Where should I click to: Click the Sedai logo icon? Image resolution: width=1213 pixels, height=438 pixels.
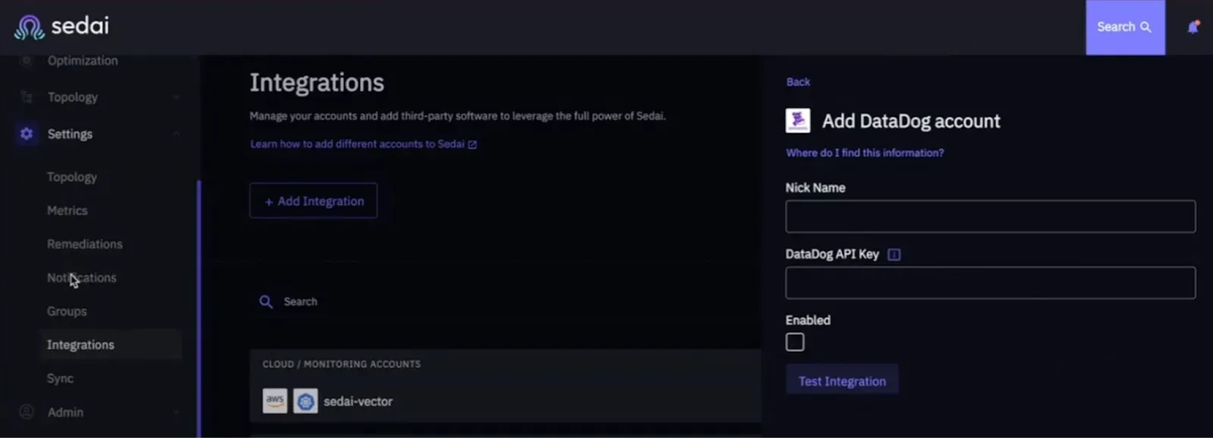tap(30, 27)
